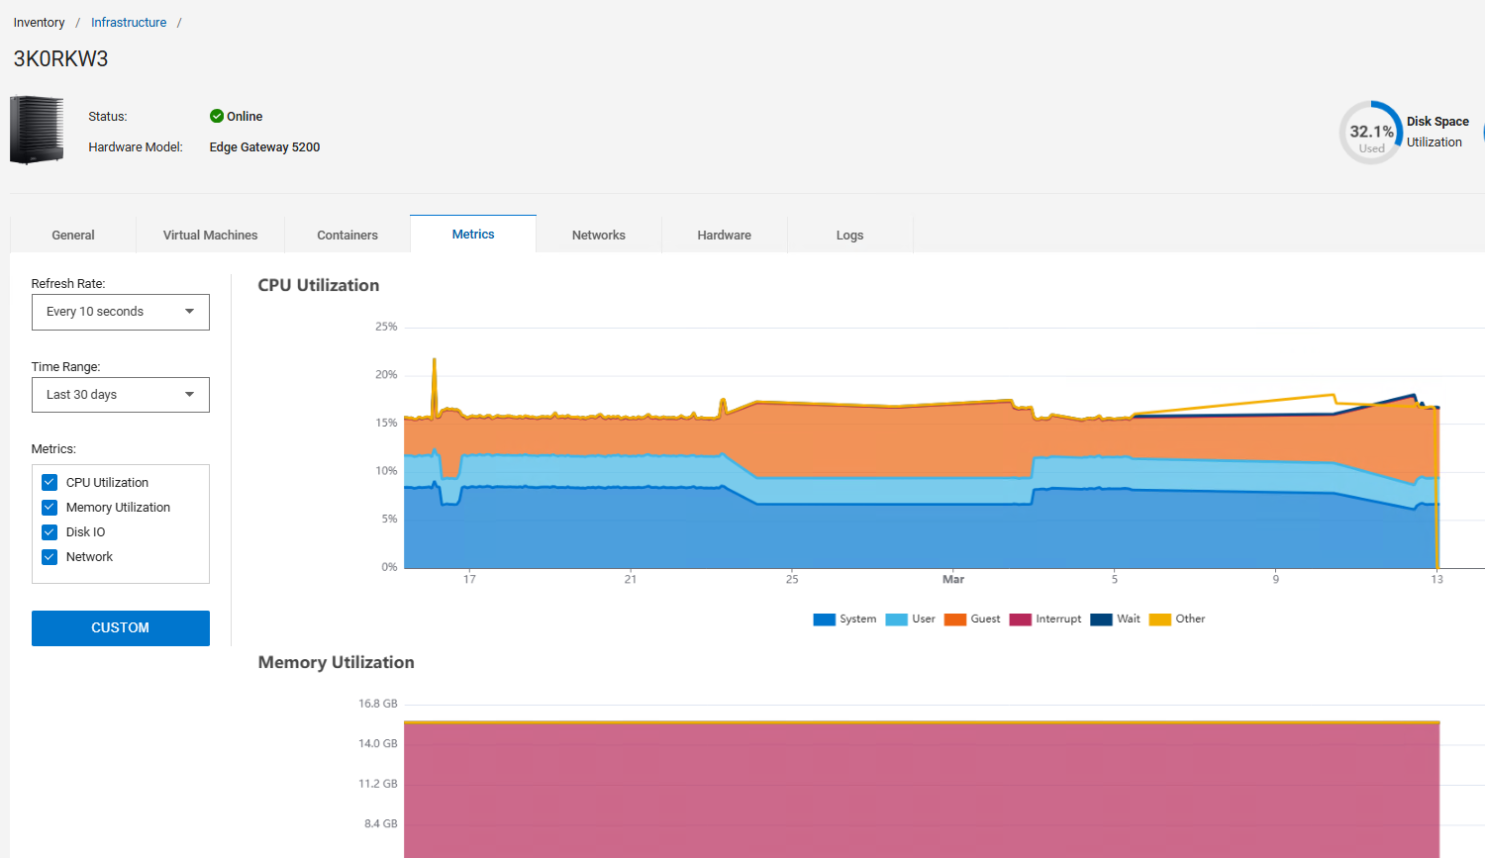Switch to the Virtual Machines tab

point(210,235)
